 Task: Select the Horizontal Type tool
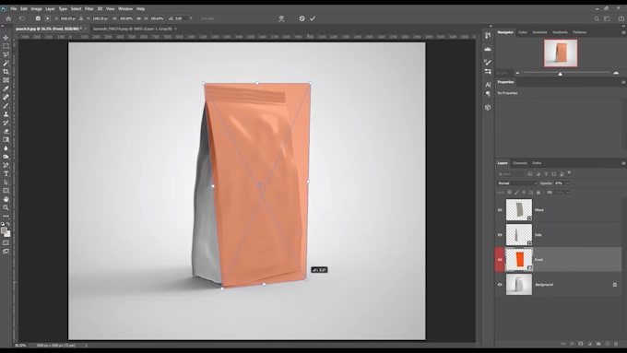pyautogui.click(x=6, y=173)
